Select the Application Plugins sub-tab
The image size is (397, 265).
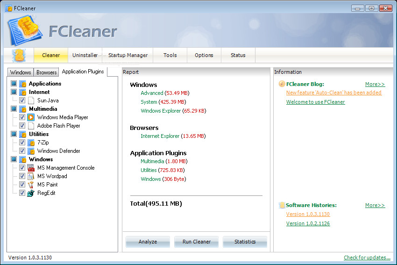[83, 72]
